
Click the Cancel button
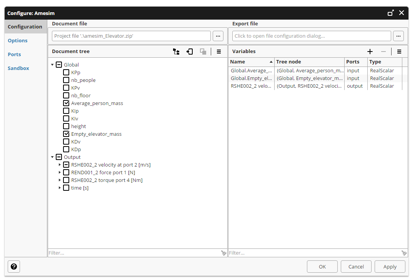coord(356,267)
